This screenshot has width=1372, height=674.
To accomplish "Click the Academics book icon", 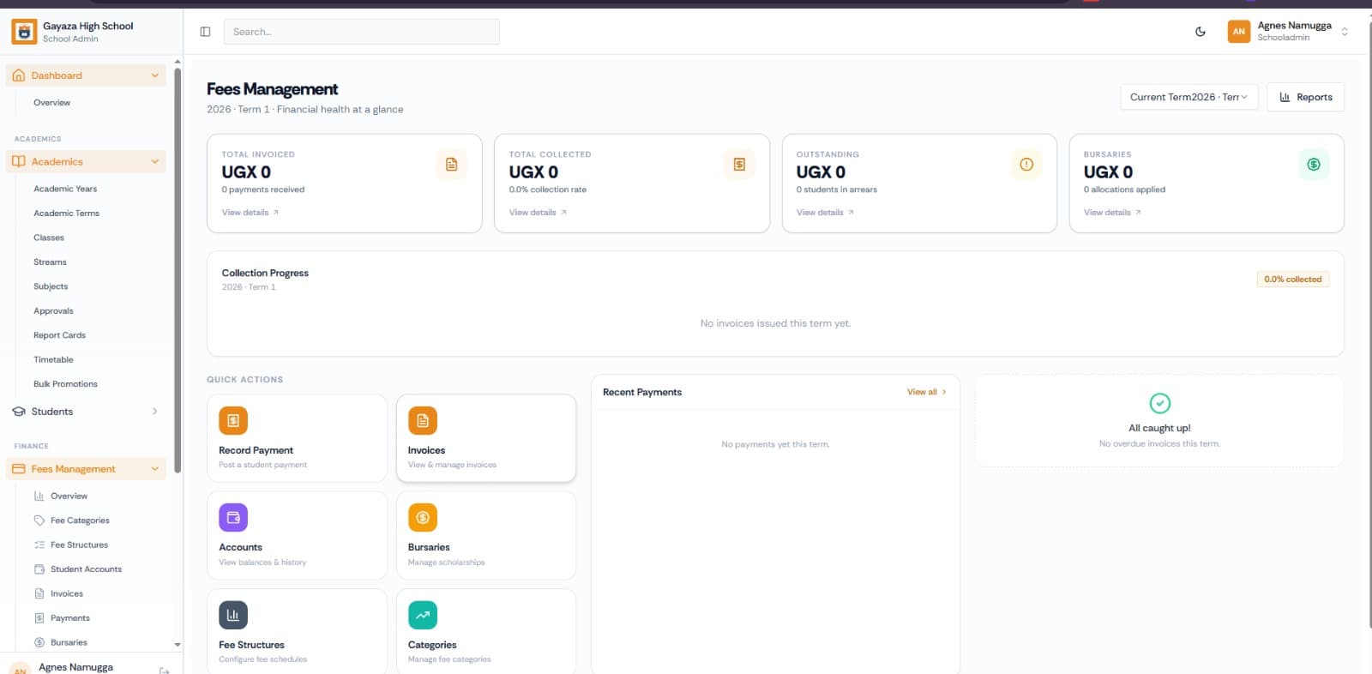I will point(19,161).
